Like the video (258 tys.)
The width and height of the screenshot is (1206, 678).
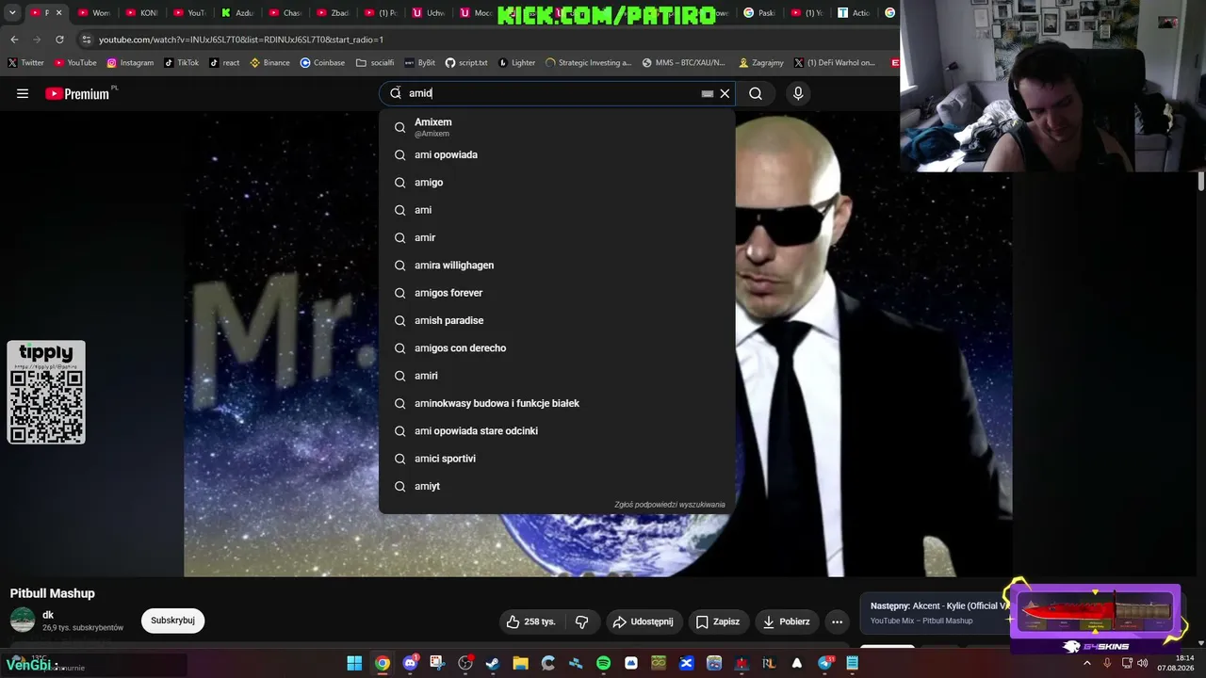click(x=532, y=621)
